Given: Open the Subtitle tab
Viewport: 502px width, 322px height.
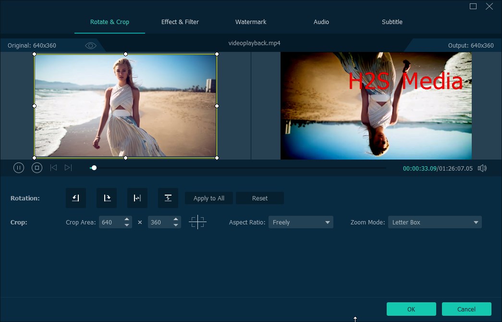Looking at the screenshot, I should (x=392, y=22).
